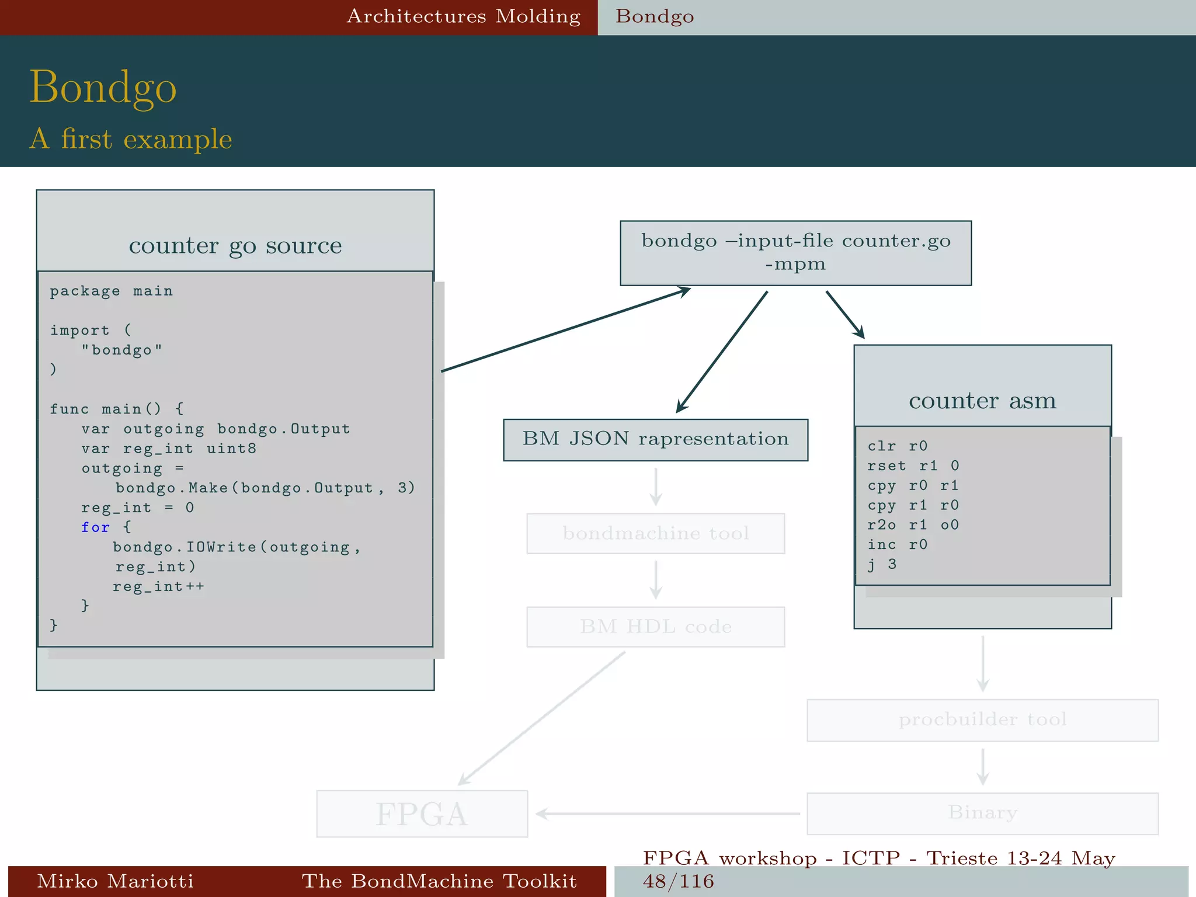The image size is (1196, 897).
Task: Click The BondMachine Toolkit footer title
Action: [x=439, y=881]
